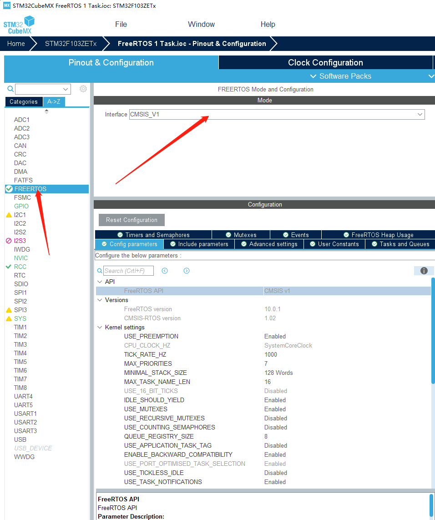Click the green check icon beside RCC

(x=9, y=267)
